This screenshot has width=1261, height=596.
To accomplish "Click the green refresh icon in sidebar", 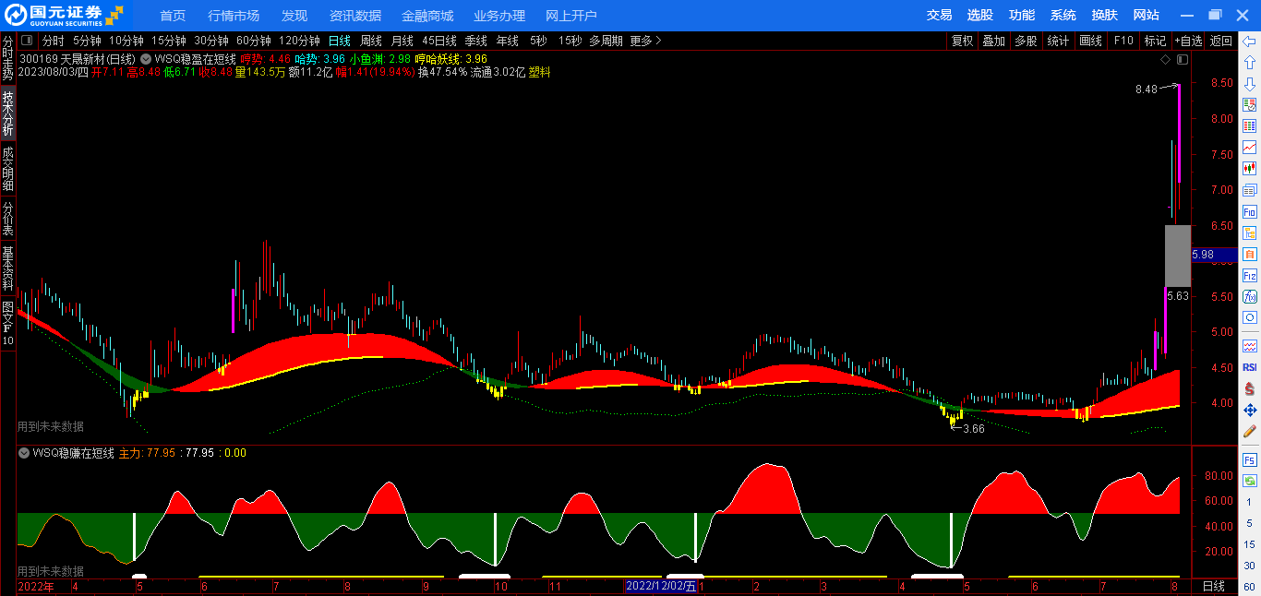I will pyautogui.click(x=1250, y=481).
